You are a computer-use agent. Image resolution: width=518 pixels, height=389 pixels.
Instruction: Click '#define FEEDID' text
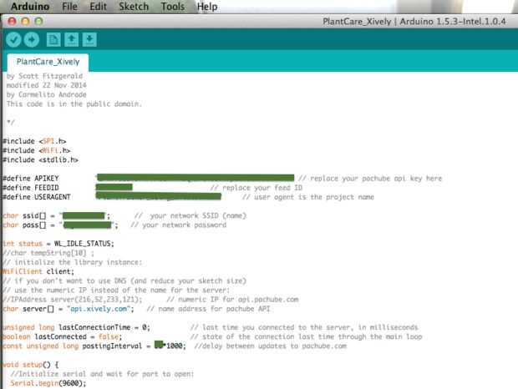[x=31, y=188]
